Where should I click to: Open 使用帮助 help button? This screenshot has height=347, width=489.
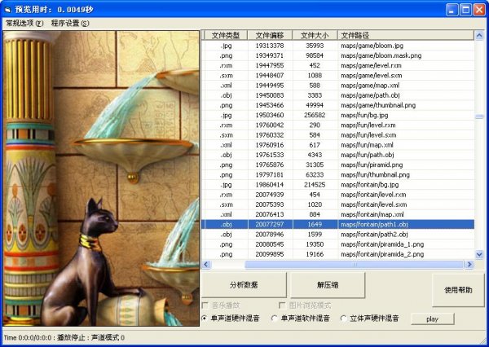click(457, 289)
